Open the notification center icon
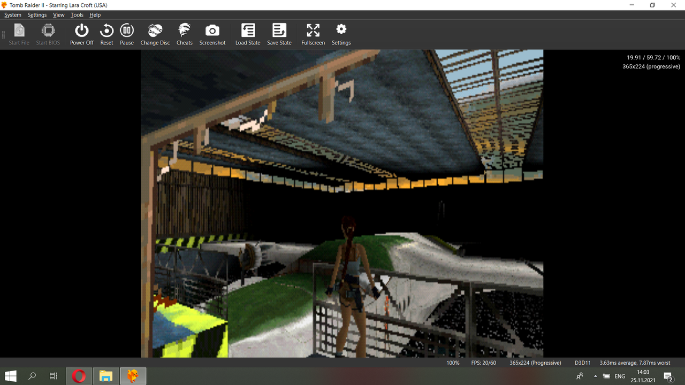Screen dimensions: 685x385 point(668,376)
